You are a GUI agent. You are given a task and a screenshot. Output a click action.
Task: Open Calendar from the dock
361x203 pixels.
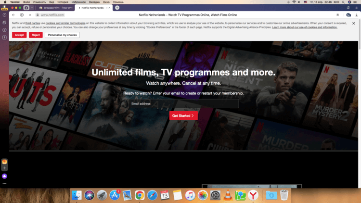pyautogui.click(x=165, y=195)
